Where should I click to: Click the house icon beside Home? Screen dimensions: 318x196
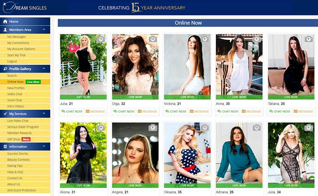(5, 21)
